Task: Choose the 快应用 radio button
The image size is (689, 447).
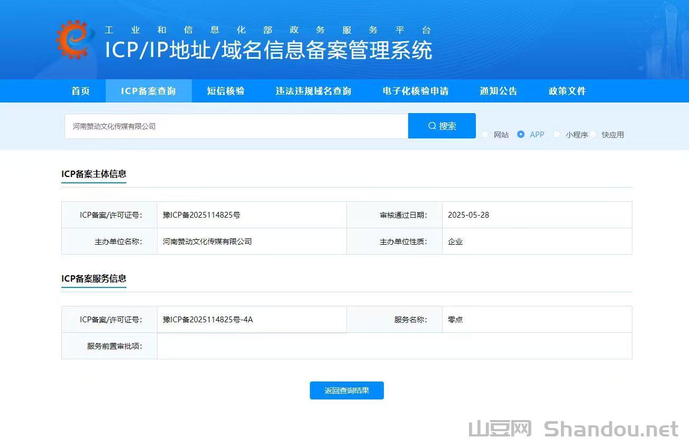Action: [x=593, y=134]
